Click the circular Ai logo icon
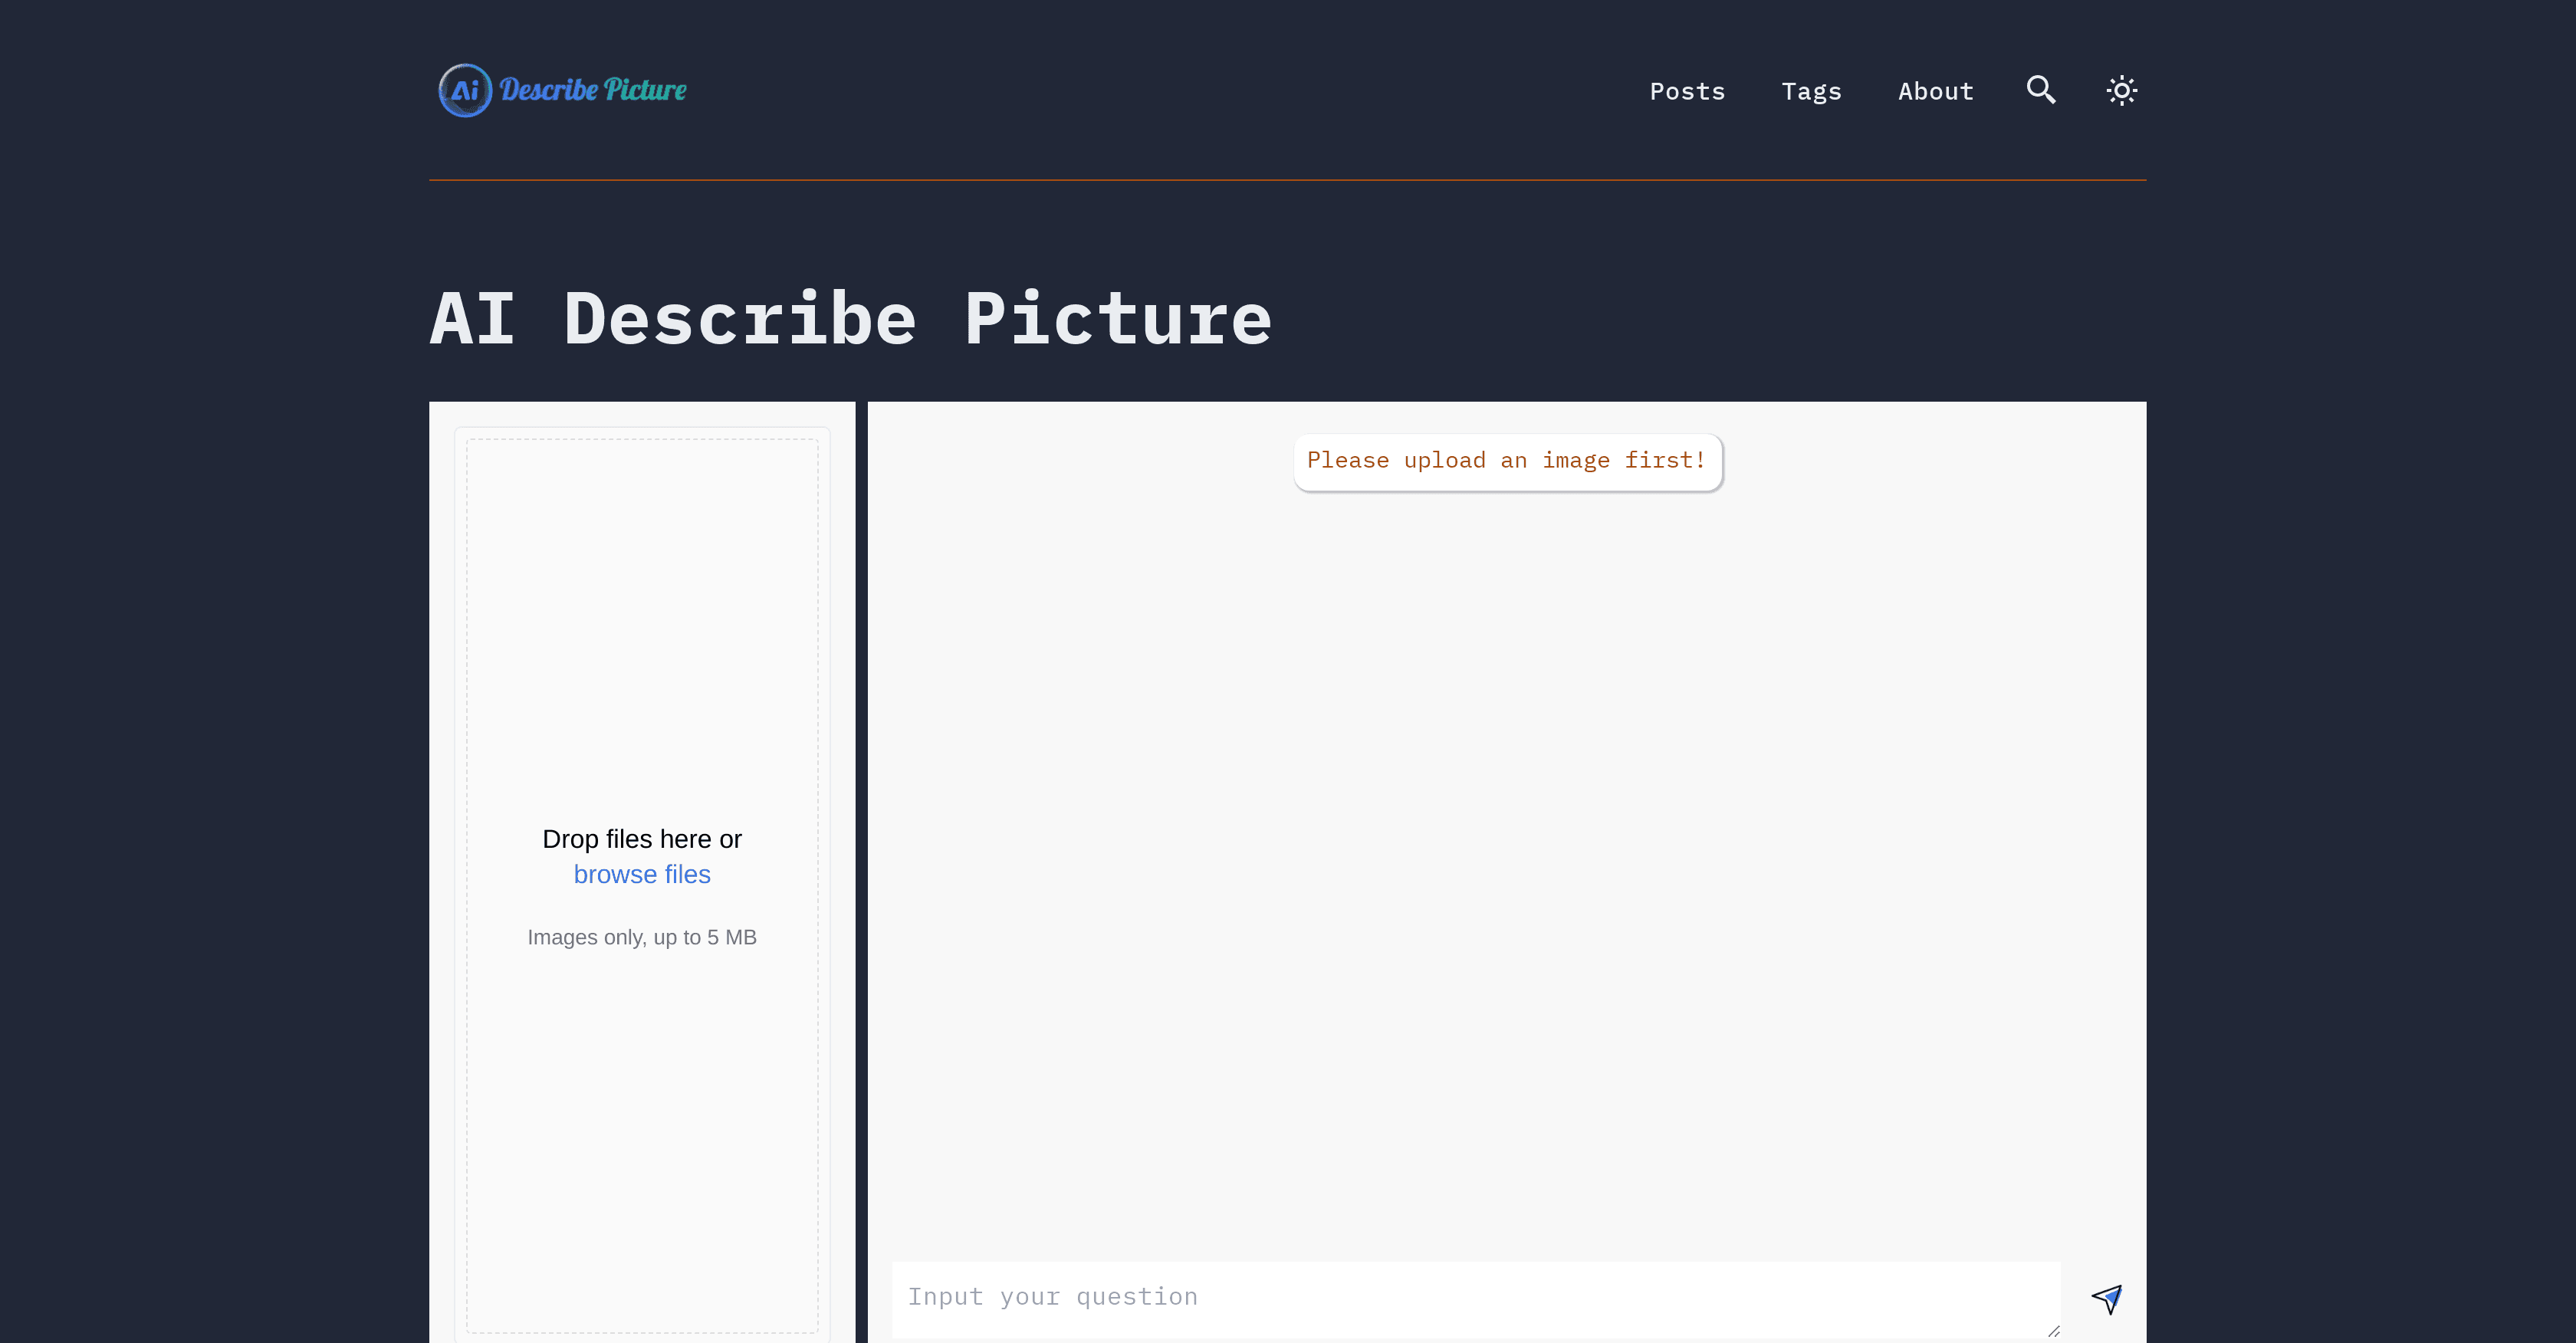Screen dimensions: 2576x1343 (465, 90)
